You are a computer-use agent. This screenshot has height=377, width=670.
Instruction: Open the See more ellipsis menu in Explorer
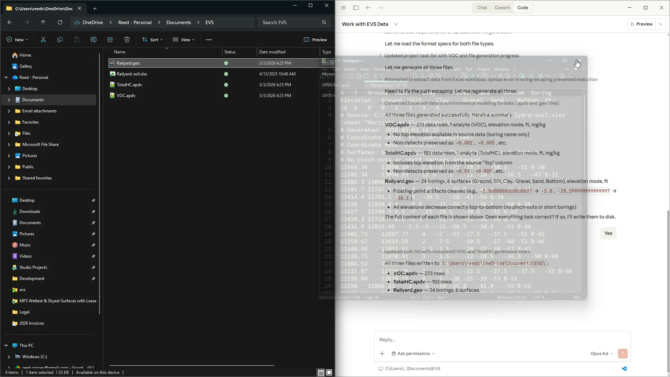[209, 39]
